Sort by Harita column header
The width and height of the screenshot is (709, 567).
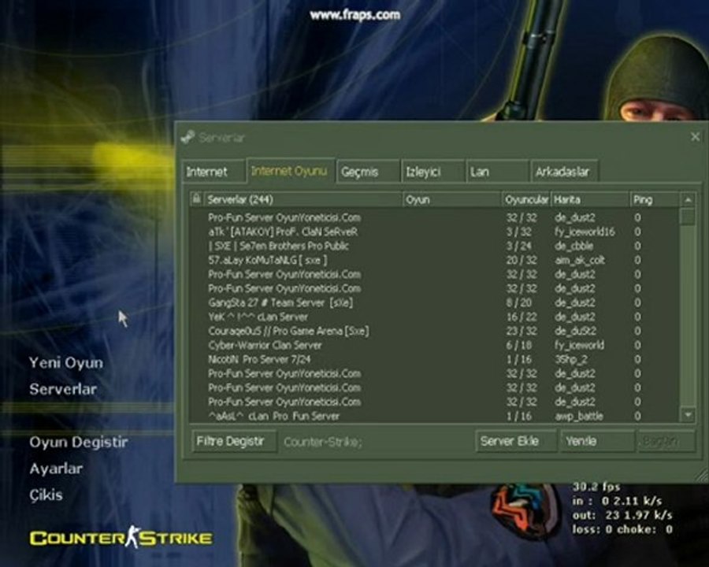pos(590,199)
